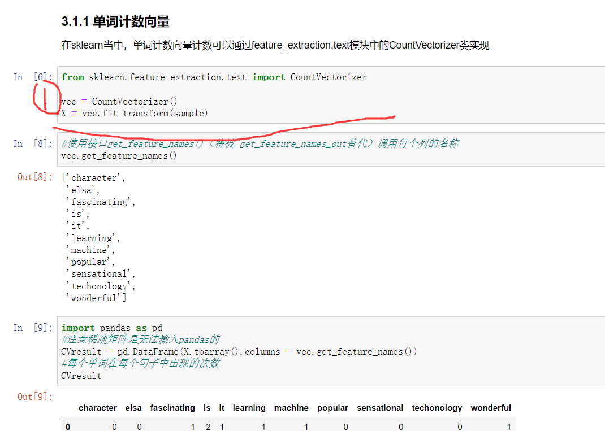
Task: Click the description paragraph about CountVectorizer
Action: pyautogui.click(x=275, y=45)
